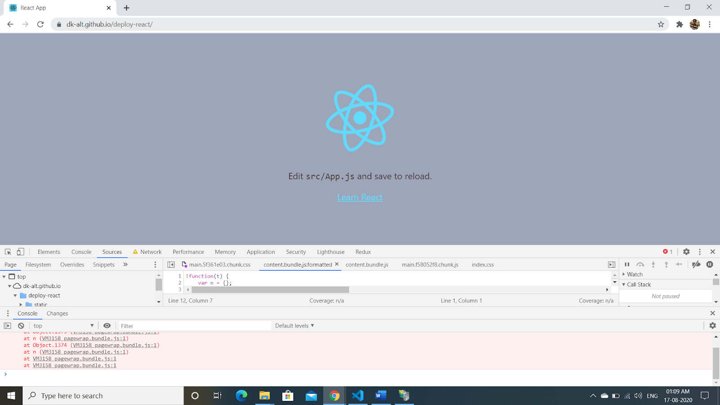
Task: Click the Step over next function call icon
Action: [x=640, y=265]
